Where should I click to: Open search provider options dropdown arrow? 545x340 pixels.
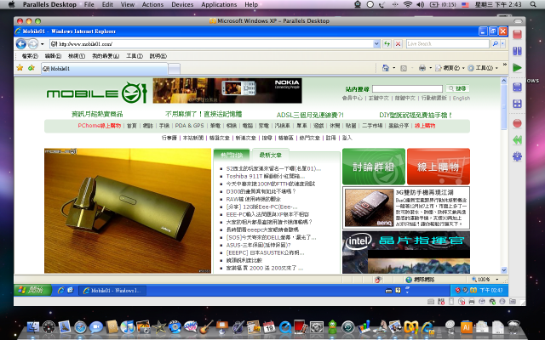502,43
